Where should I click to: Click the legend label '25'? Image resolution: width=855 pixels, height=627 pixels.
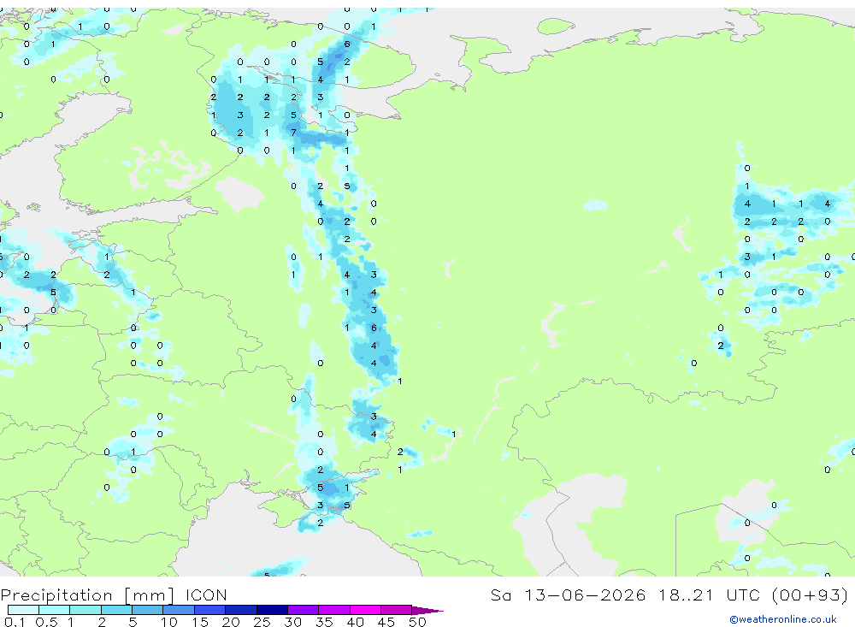[x=262, y=622]
